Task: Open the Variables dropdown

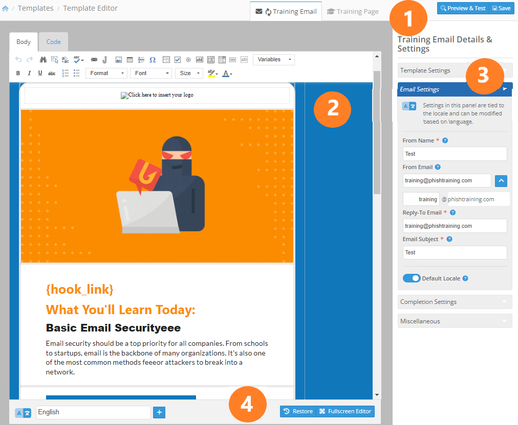Action: tap(273, 60)
